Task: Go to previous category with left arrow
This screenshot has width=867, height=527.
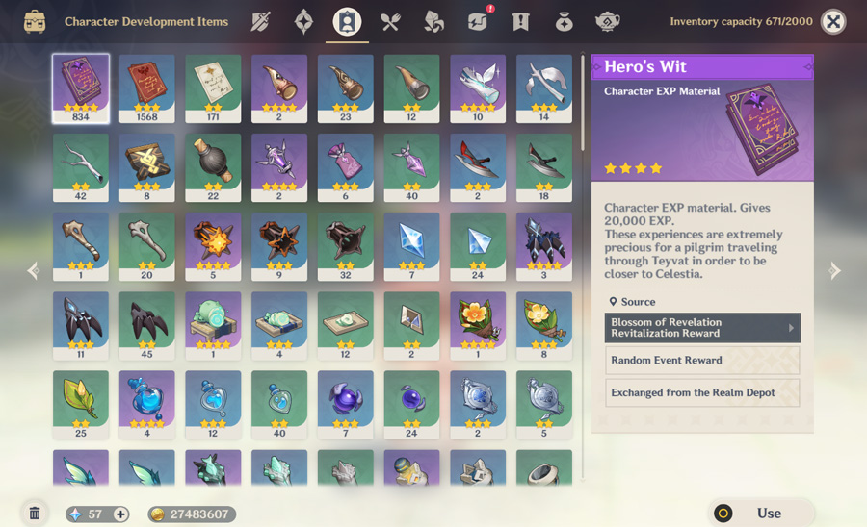Action: pyautogui.click(x=33, y=270)
